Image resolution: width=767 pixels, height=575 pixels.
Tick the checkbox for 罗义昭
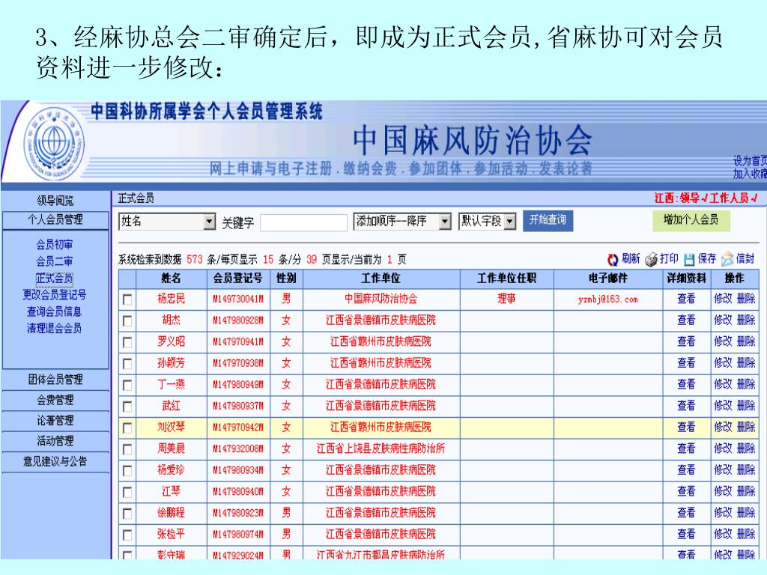click(x=127, y=342)
